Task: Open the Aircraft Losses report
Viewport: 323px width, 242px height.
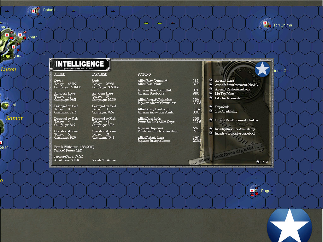Action: [225, 80]
